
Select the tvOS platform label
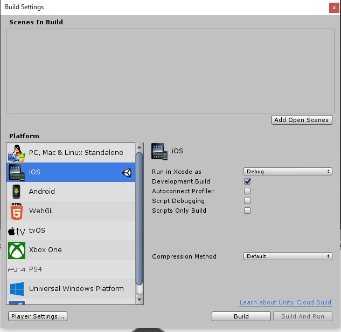point(37,230)
